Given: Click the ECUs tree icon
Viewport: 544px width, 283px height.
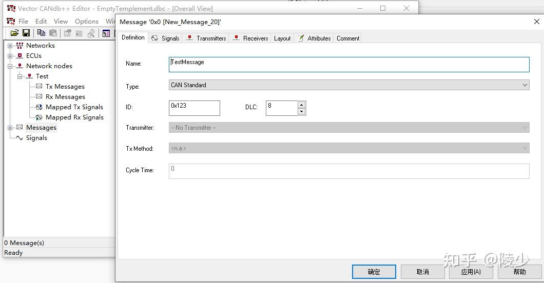Looking at the screenshot, I should pos(20,56).
